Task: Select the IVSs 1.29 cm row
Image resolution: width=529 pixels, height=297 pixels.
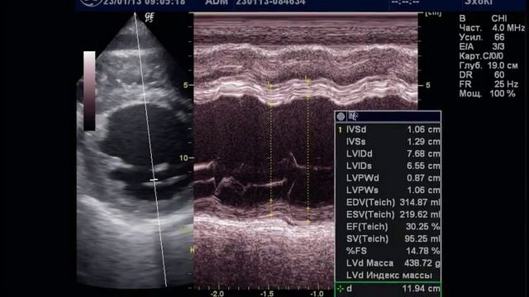Action: (x=388, y=142)
